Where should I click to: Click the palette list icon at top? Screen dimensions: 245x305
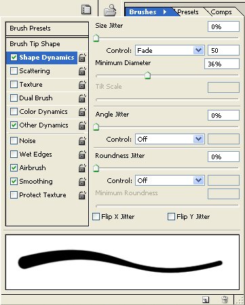(x=86, y=10)
